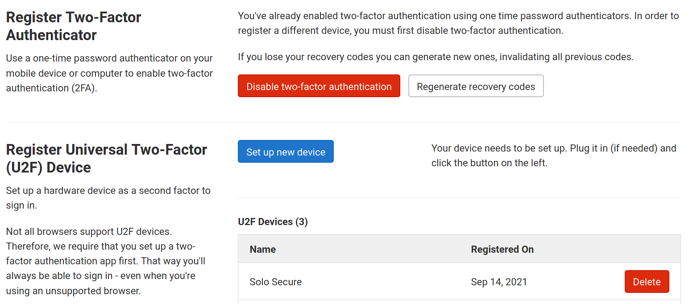This screenshot has height=304, width=689.
Task: Click the Name column header
Action: (x=262, y=249)
